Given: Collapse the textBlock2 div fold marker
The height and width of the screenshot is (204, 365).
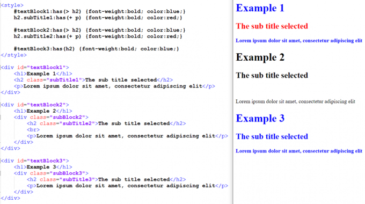Looking at the screenshot, I should click(1, 105).
